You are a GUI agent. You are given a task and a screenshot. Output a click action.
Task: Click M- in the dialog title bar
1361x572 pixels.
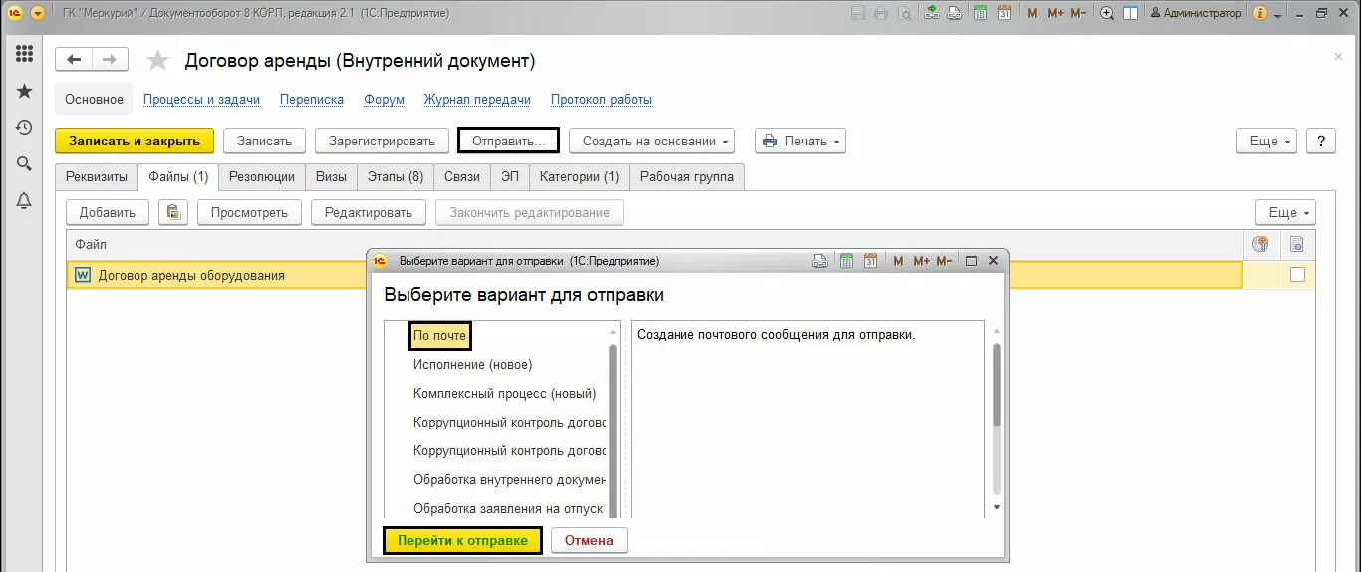pyautogui.click(x=945, y=261)
